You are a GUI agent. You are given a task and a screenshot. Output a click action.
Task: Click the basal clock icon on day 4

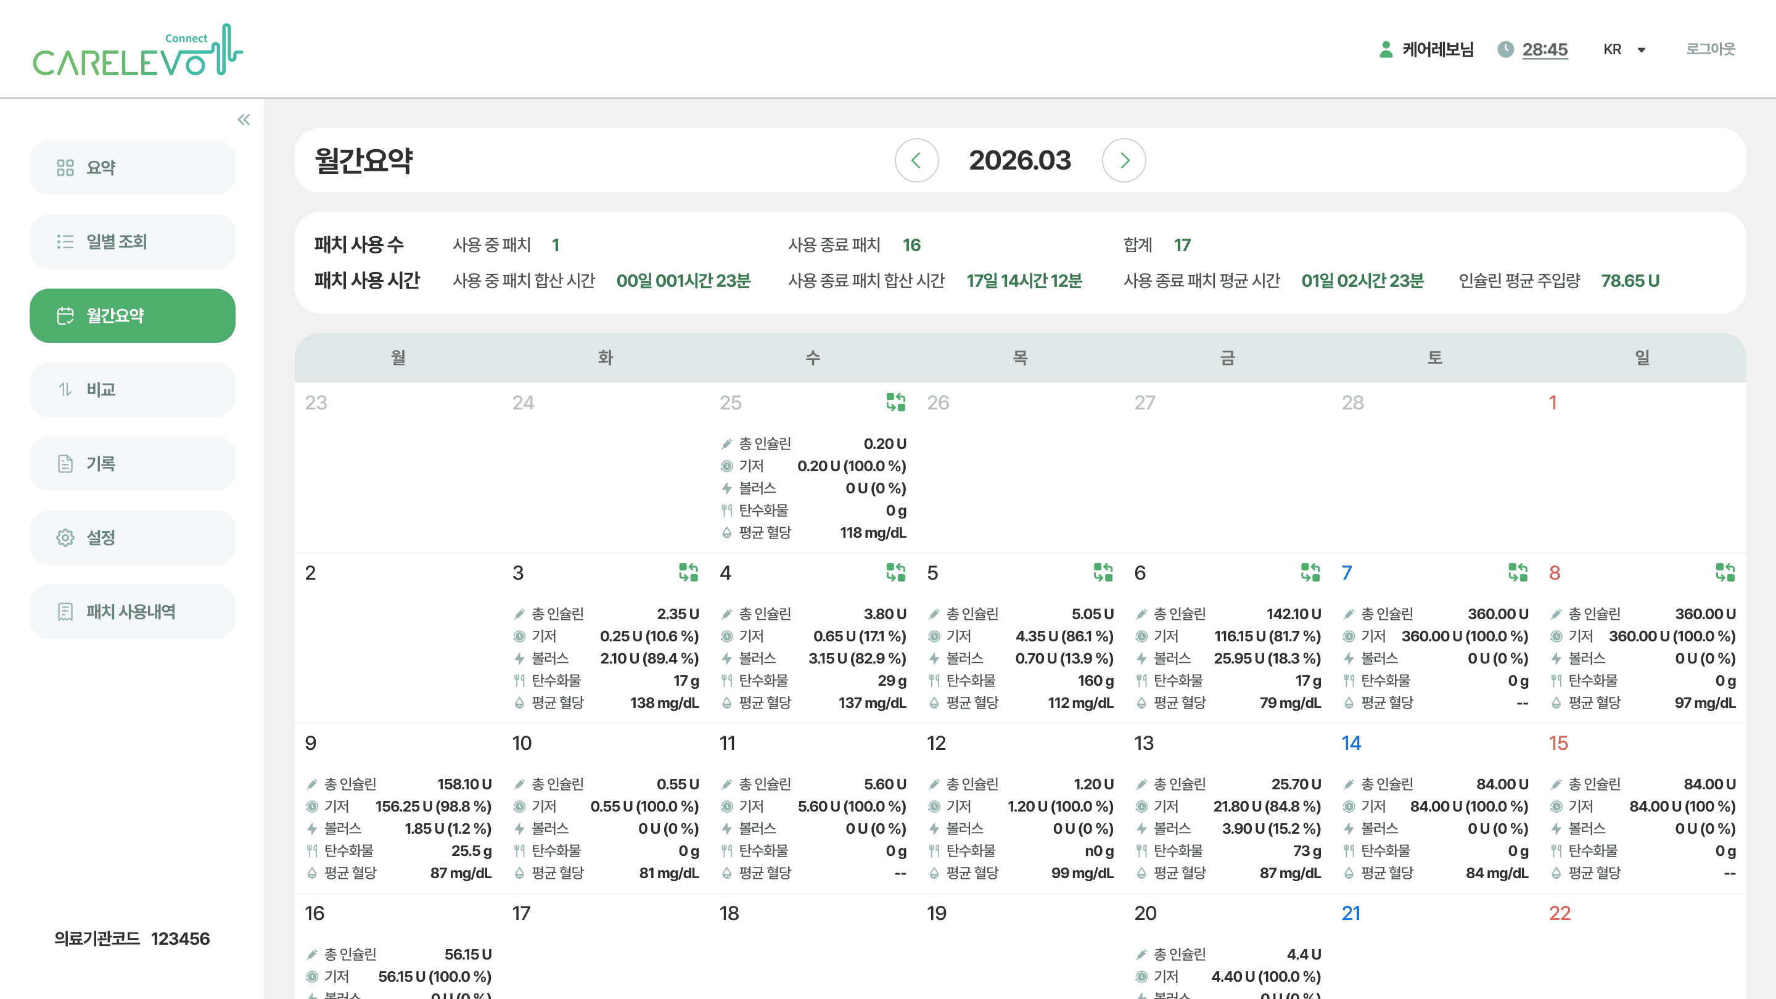[x=726, y=636]
